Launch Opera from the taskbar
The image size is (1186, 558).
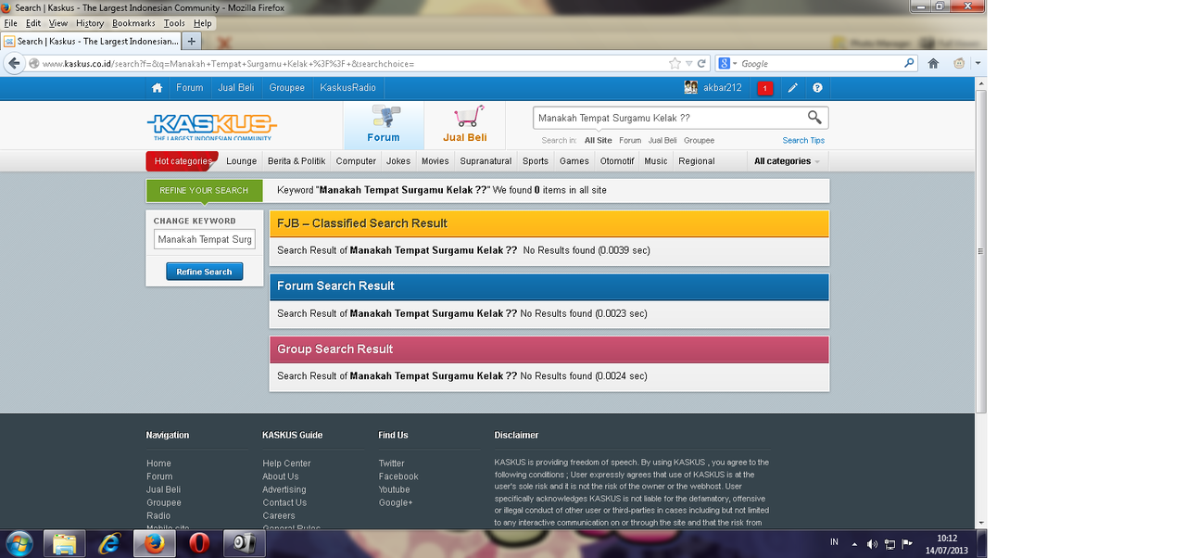pos(199,543)
